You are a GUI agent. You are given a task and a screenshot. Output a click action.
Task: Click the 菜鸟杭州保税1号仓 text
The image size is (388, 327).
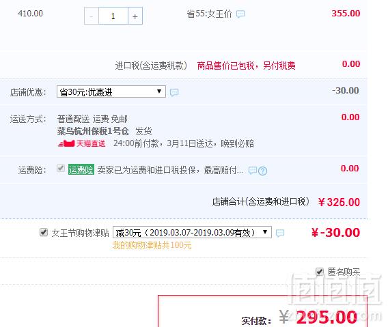click(x=93, y=131)
